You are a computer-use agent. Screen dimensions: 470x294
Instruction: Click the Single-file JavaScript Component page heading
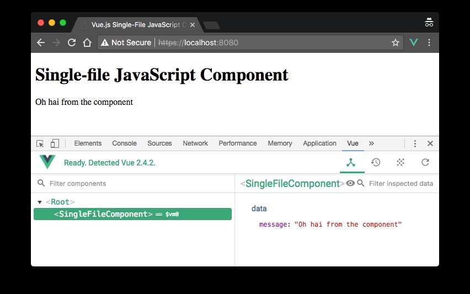(162, 75)
